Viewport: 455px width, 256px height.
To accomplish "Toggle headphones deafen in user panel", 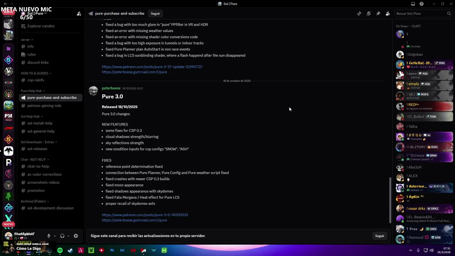I will 62,236.
